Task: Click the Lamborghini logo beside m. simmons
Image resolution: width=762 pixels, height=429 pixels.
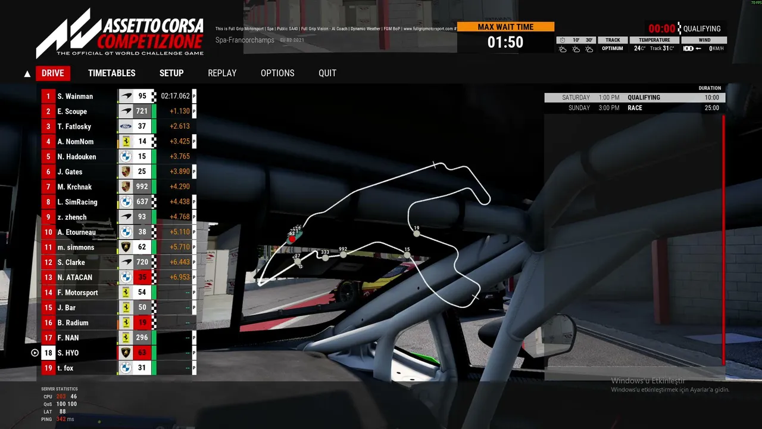Action: click(126, 247)
